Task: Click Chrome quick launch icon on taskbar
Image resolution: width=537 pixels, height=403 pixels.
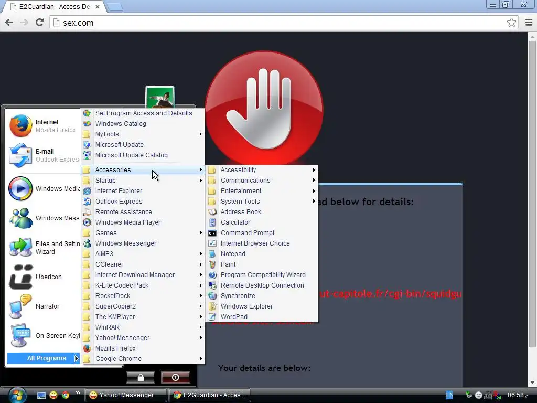Action: pyautogui.click(x=66, y=395)
